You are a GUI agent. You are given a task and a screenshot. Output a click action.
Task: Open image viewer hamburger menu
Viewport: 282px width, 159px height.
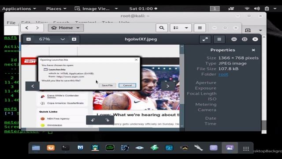pos(219,39)
